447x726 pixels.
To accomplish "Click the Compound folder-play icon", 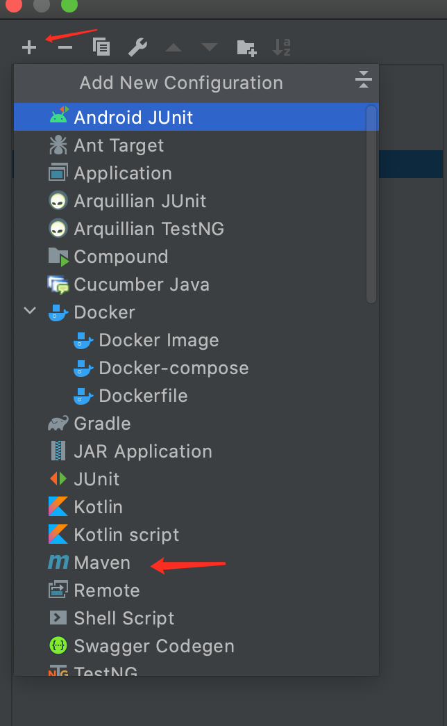I will (59, 257).
